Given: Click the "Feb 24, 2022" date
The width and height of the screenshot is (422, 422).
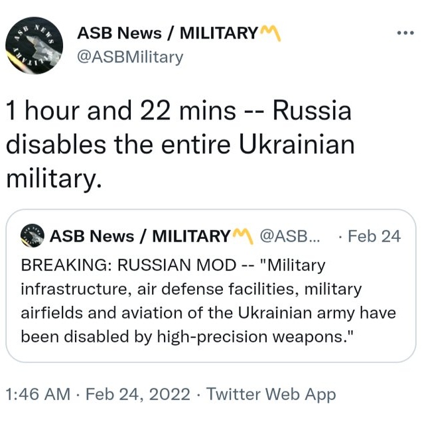Looking at the screenshot, I should click(x=137, y=394).
